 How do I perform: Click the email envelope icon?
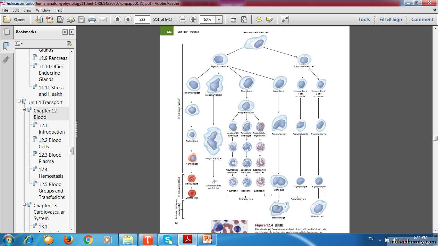[103, 20]
